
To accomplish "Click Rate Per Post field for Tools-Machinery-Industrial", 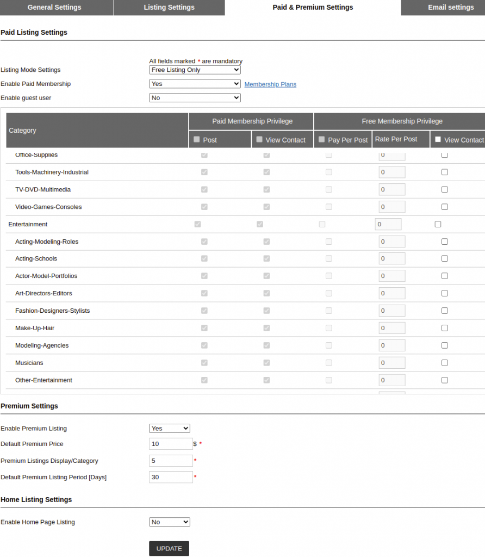I will tap(392, 172).
